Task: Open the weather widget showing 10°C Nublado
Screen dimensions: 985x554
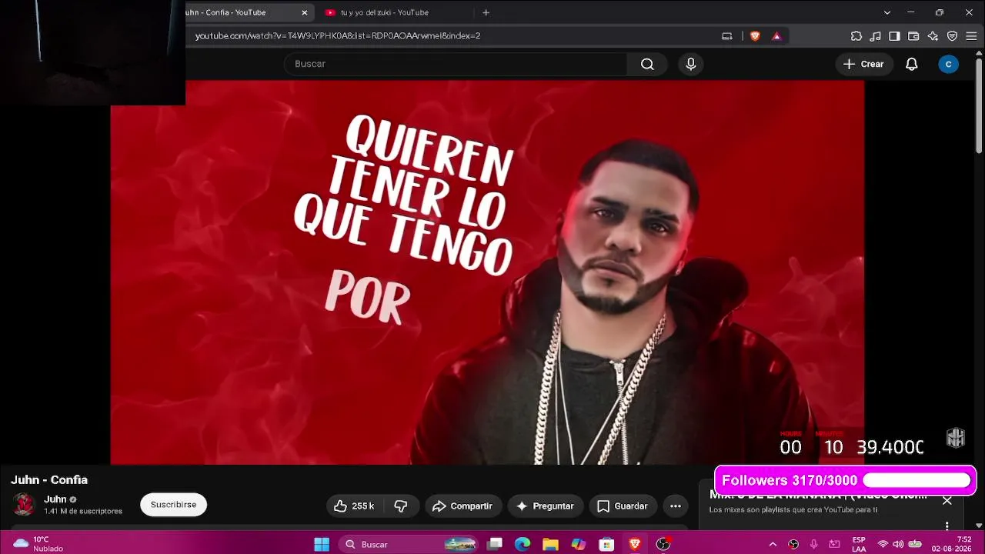Action: 38,544
